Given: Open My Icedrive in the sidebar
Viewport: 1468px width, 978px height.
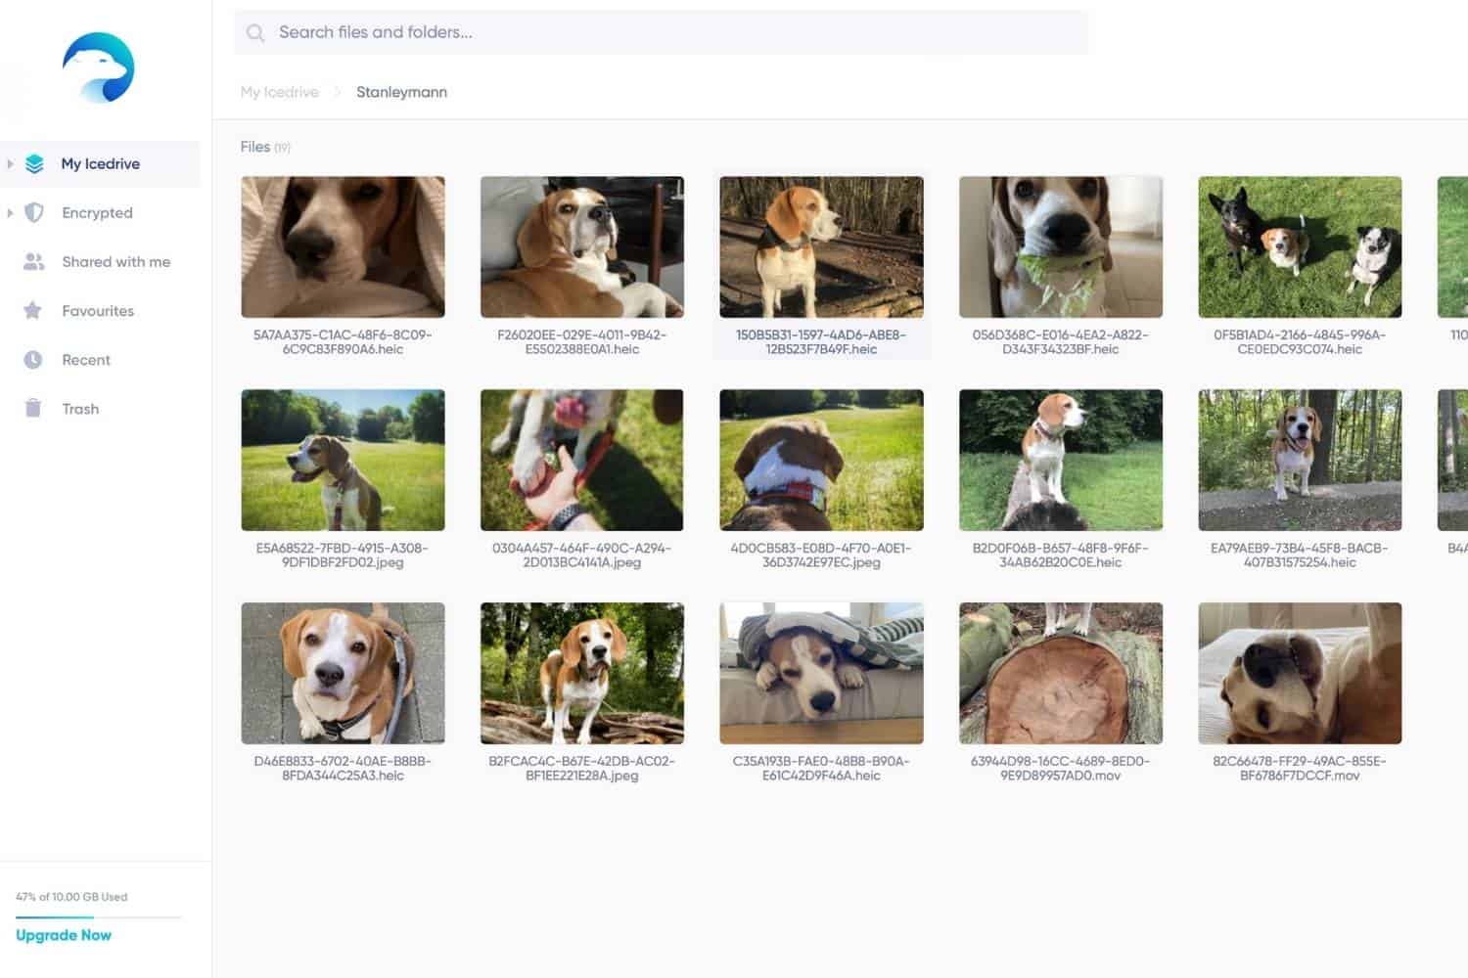Looking at the screenshot, I should click(x=100, y=163).
